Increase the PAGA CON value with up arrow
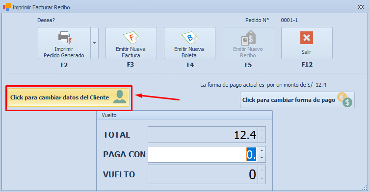The width and height of the screenshot is (370, 192). [x=262, y=150]
